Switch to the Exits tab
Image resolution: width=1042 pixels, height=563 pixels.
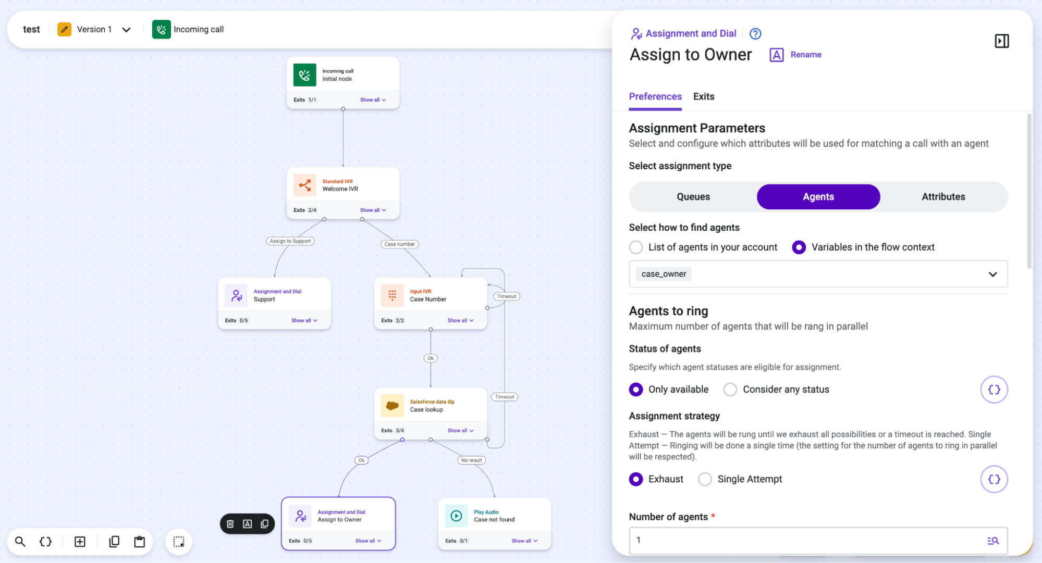pyautogui.click(x=704, y=96)
